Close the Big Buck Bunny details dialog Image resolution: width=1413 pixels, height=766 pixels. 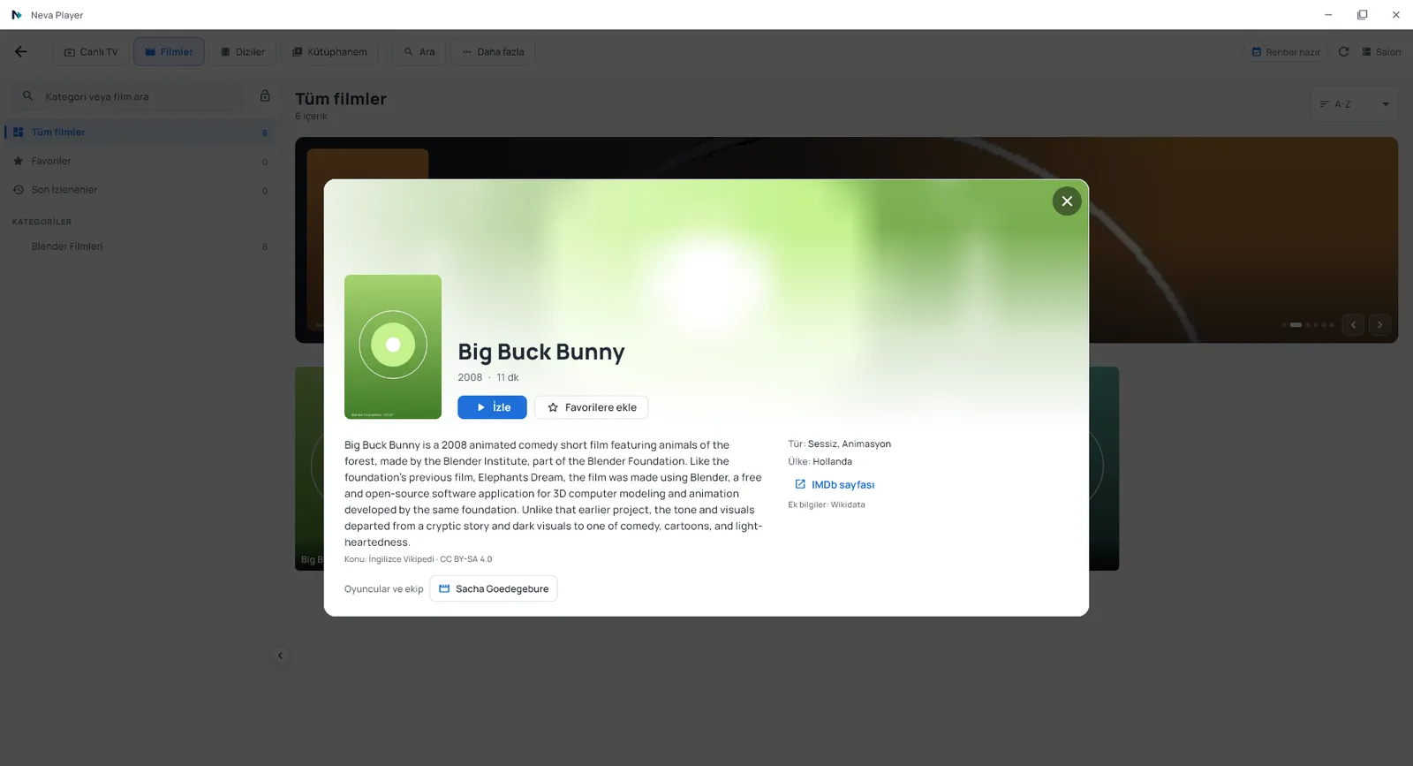(x=1067, y=201)
